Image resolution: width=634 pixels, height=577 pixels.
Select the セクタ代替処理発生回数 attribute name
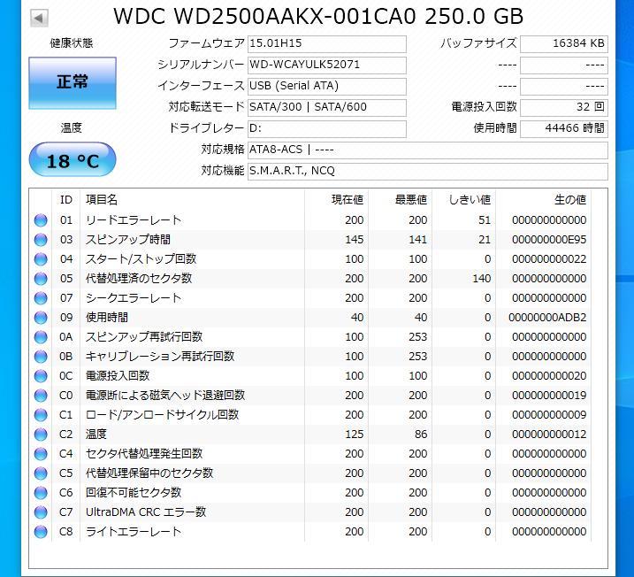tap(144, 454)
